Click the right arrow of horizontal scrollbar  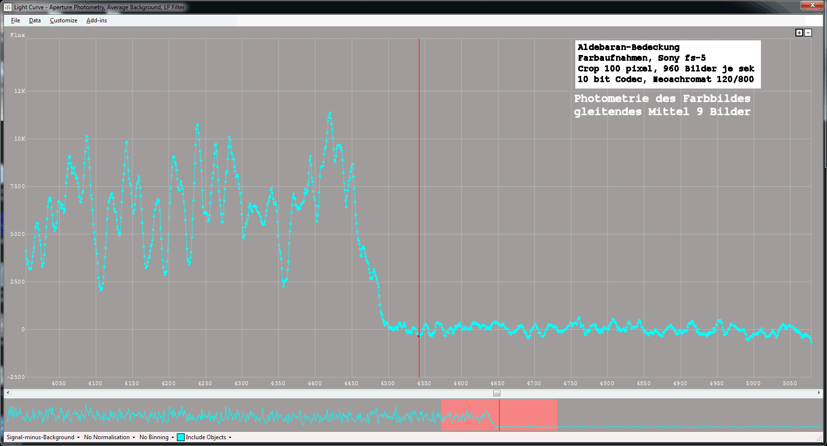(x=819, y=392)
